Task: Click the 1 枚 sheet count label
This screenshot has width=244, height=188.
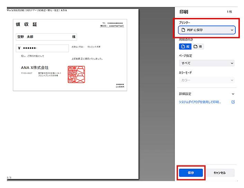Action: click(x=229, y=12)
